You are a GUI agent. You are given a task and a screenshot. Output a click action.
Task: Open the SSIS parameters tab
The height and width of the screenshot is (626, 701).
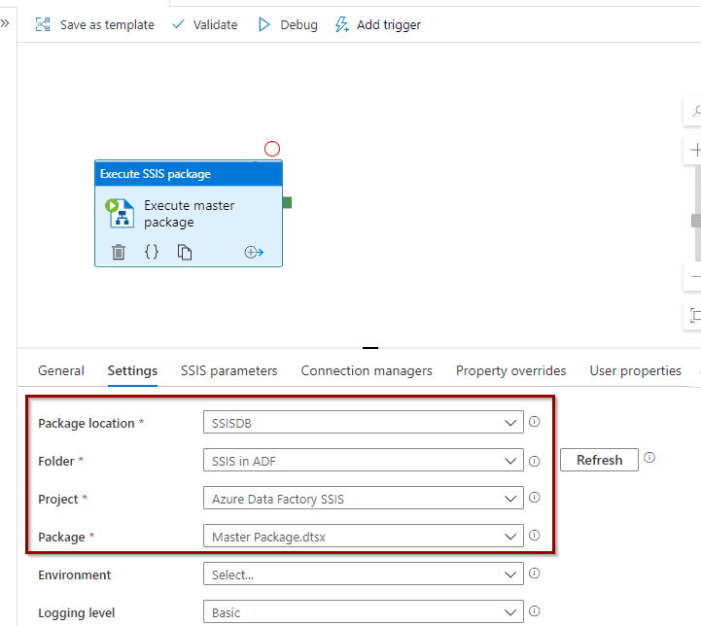pos(228,371)
